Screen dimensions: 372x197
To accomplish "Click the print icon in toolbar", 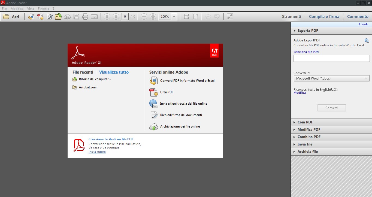I will click(85, 17).
